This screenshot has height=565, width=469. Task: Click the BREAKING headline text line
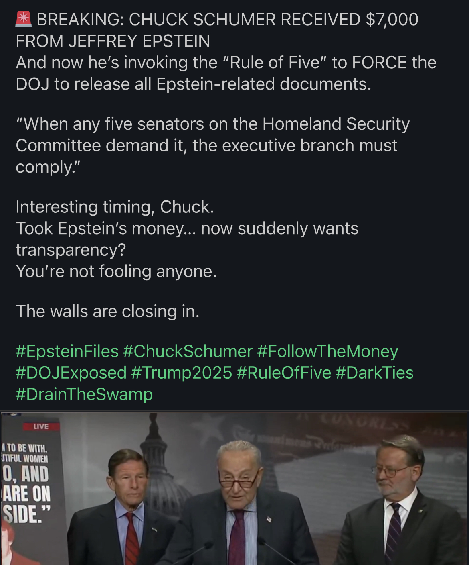click(x=216, y=19)
